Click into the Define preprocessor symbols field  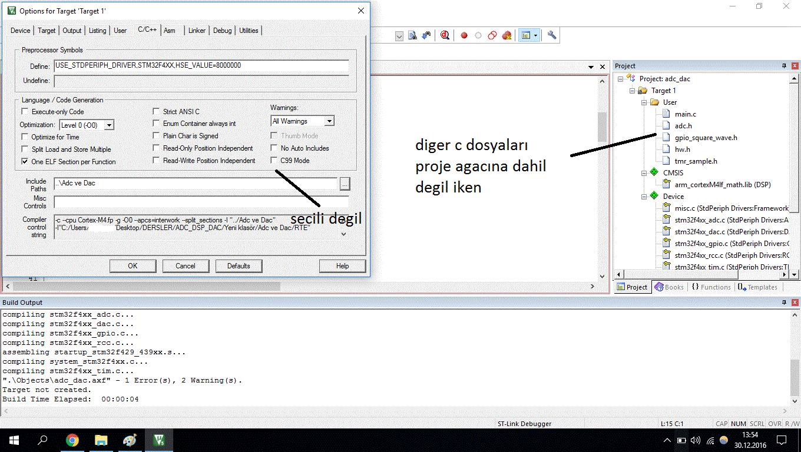click(x=201, y=66)
